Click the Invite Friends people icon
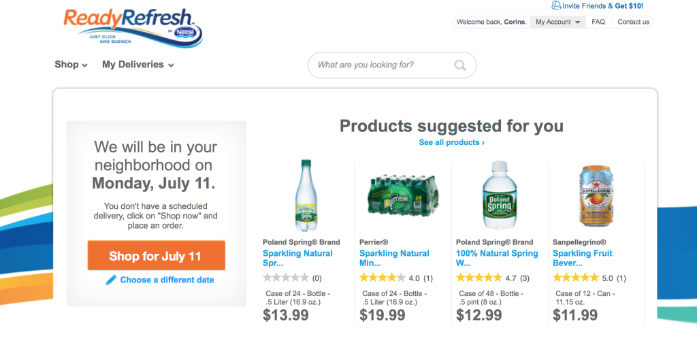Viewport: 697px width, 345px height. 556,5
